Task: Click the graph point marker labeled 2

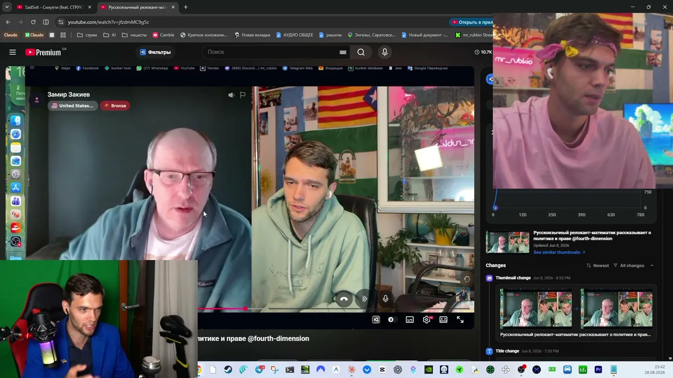Action: tap(495, 208)
